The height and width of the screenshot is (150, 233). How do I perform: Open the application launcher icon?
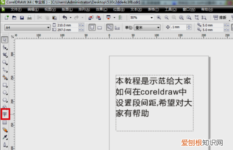pyautogui.click(x=108, y=18)
